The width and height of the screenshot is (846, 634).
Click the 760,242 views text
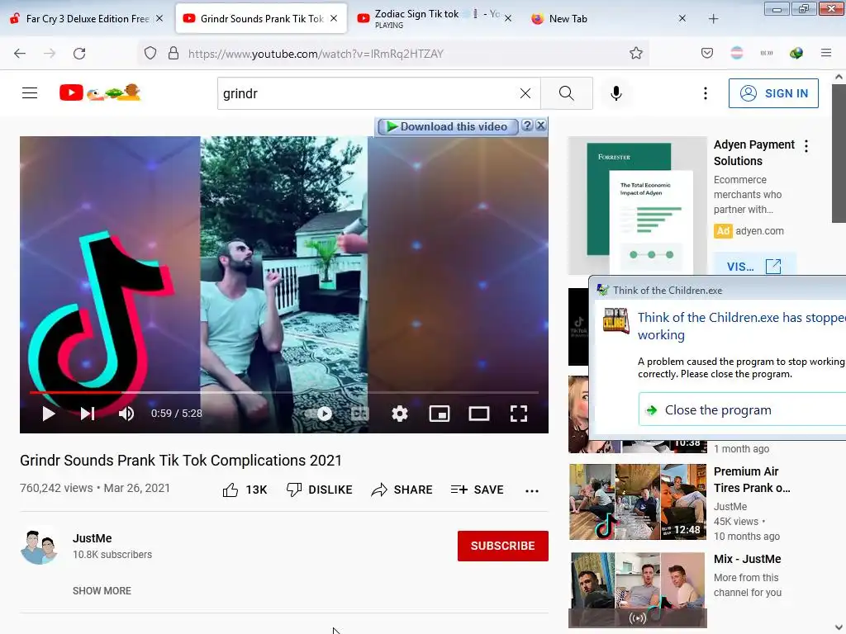[56, 488]
